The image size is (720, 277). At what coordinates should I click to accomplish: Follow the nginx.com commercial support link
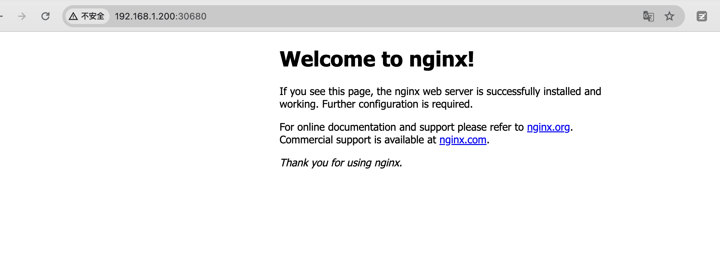463,140
